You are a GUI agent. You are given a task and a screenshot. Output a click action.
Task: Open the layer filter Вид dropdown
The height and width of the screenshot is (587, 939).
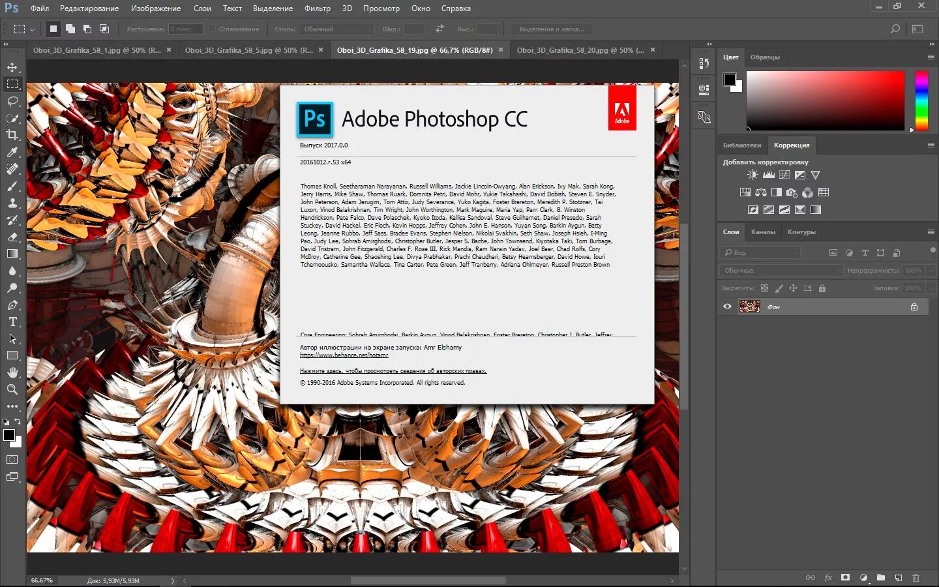pos(760,253)
